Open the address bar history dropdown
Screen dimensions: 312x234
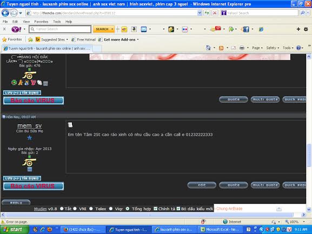pyautogui.click(x=200, y=13)
